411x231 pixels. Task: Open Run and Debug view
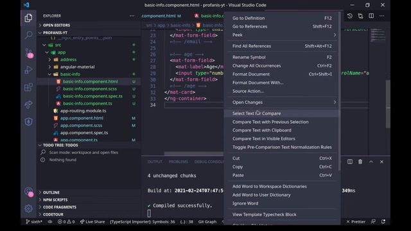click(x=28, y=70)
